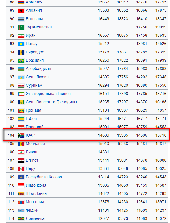
Task: Open the Республика Косово link
Action: click(x=44, y=177)
